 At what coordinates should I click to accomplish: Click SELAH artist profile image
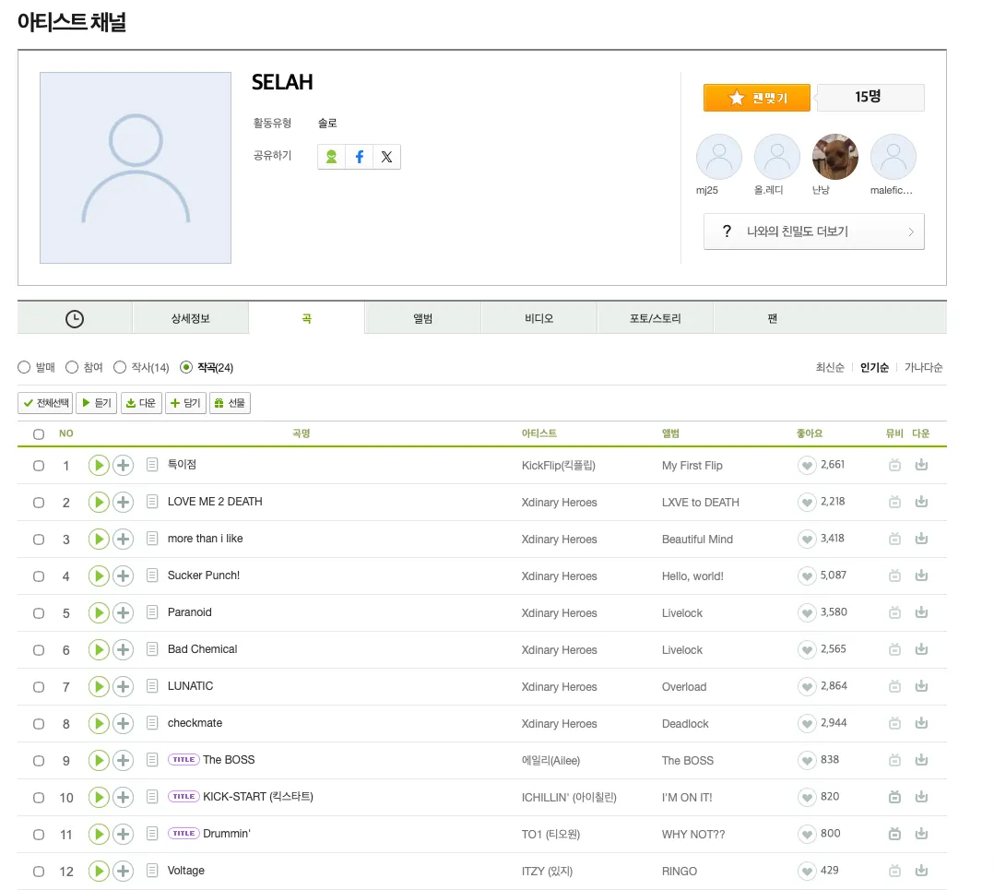[136, 167]
